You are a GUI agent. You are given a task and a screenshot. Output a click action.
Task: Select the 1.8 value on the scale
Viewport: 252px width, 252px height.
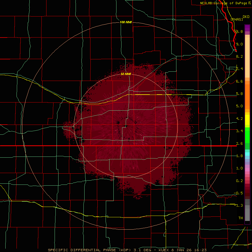click(x=239, y=156)
